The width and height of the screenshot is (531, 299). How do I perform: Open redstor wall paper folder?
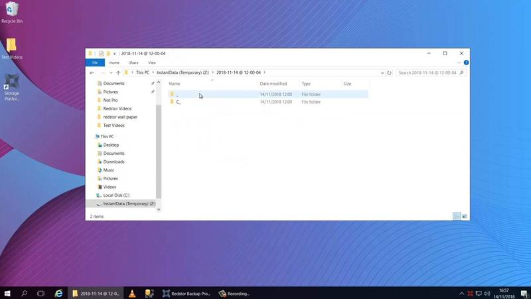coord(120,117)
